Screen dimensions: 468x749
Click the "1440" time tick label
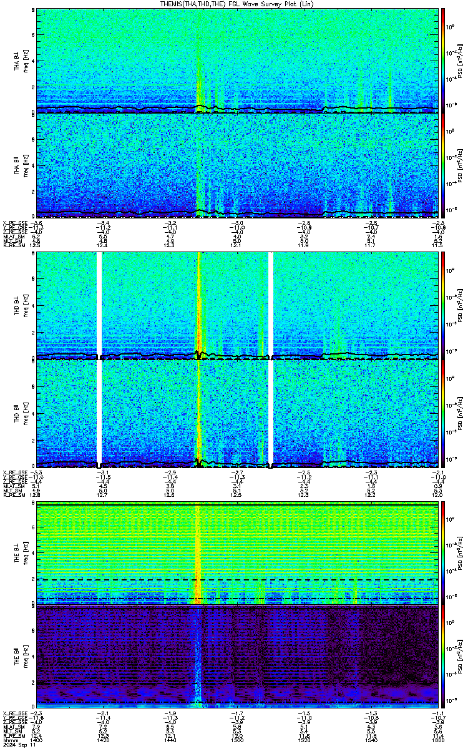[x=170, y=739]
